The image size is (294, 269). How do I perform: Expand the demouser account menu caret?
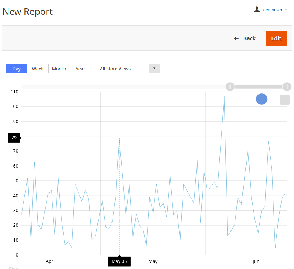[286, 9]
